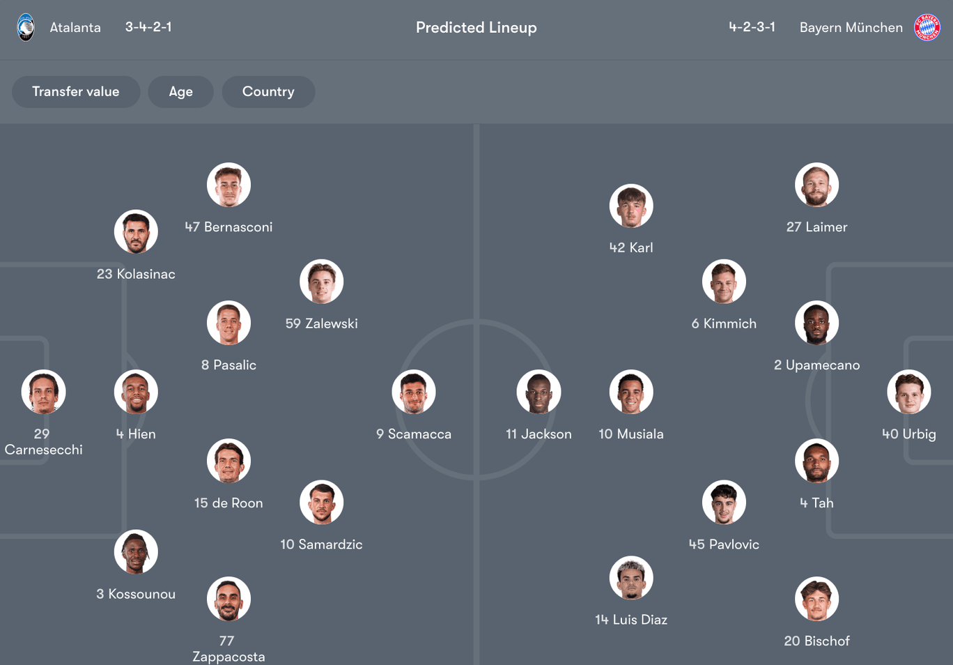Click Luis Diaz's player photo
Image resolution: width=953 pixels, height=665 pixels.
[631, 578]
